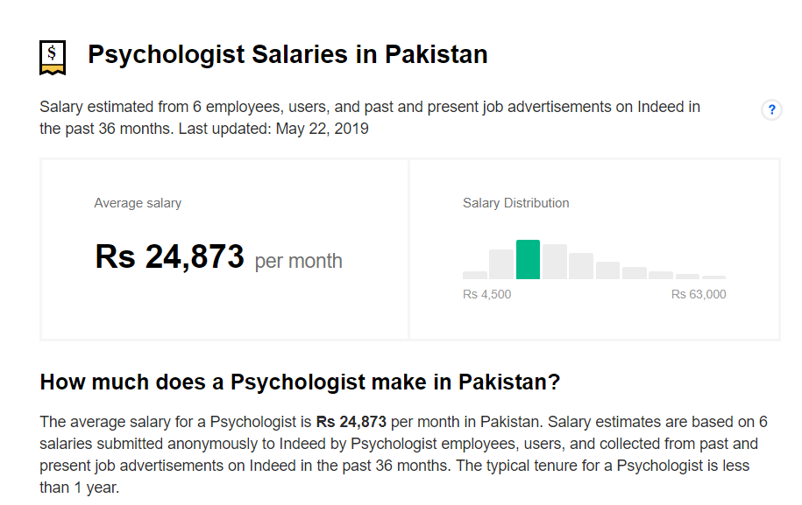
Task: Click the 'Psychologist Salaries in Pakistan' heading
Action: pos(287,55)
